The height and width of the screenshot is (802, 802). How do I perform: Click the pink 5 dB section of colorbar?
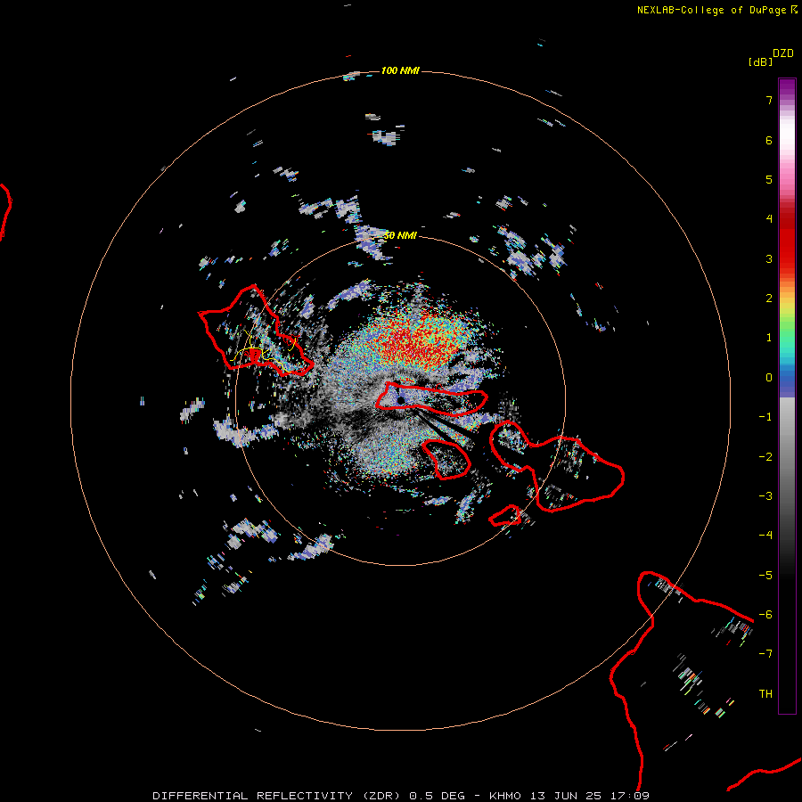[787, 179]
